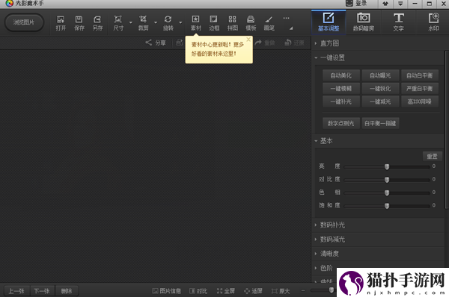Expand the 数码减光 section

point(316,239)
